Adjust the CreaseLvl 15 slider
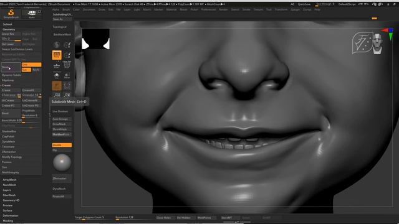The width and height of the screenshot is (399, 224). pos(31,95)
